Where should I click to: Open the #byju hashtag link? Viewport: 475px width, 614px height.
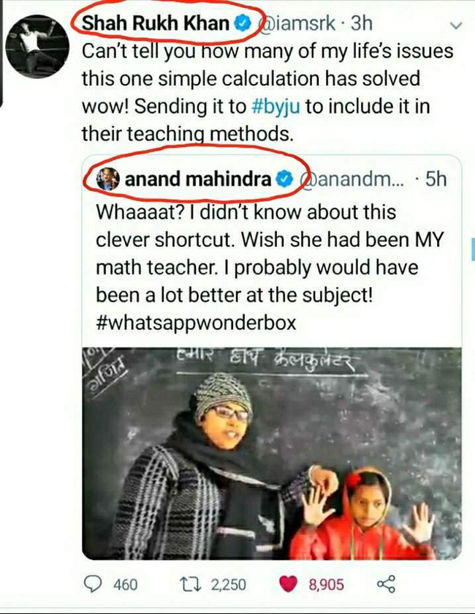277,107
